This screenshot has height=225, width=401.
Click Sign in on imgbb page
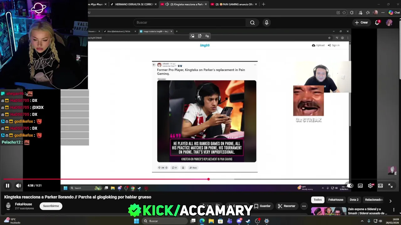click(x=334, y=45)
